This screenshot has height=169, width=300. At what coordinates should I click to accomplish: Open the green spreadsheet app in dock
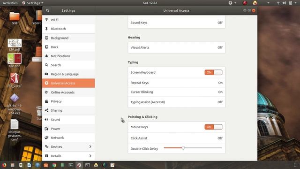[x=62, y=165]
